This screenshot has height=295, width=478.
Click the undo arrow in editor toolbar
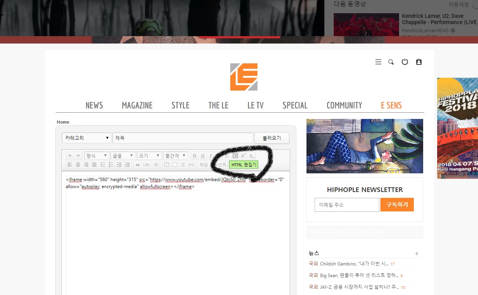click(70, 156)
